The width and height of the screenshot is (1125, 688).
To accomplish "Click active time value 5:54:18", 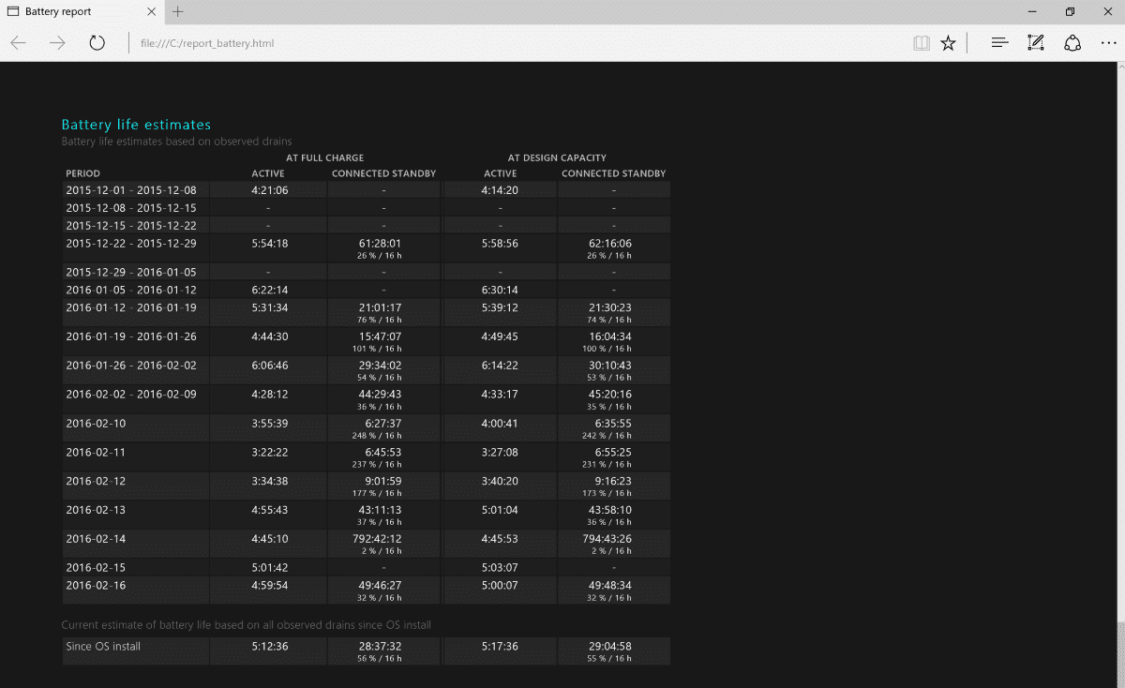I will (x=269, y=244).
